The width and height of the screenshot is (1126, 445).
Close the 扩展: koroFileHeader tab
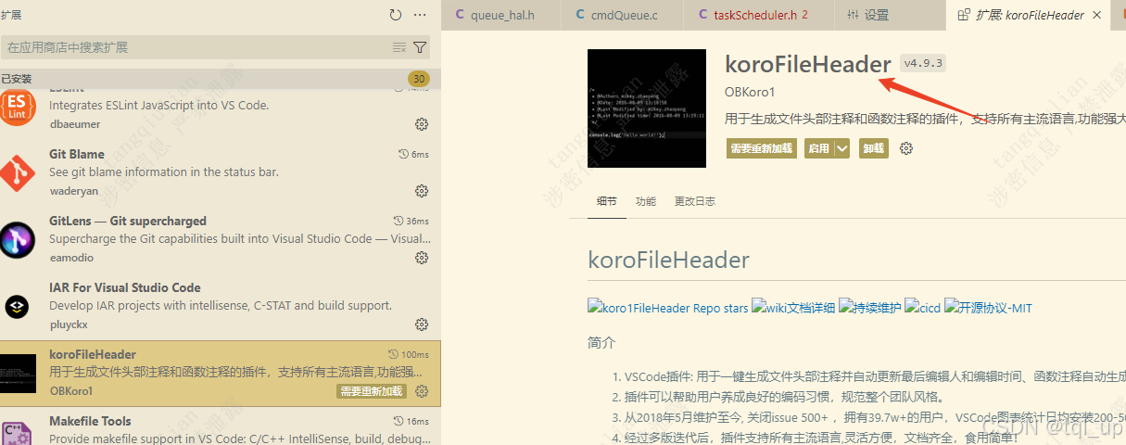pyautogui.click(x=1096, y=15)
